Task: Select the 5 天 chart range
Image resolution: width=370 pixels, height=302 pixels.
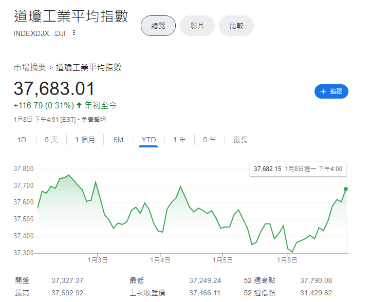Action: (x=51, y=140)
